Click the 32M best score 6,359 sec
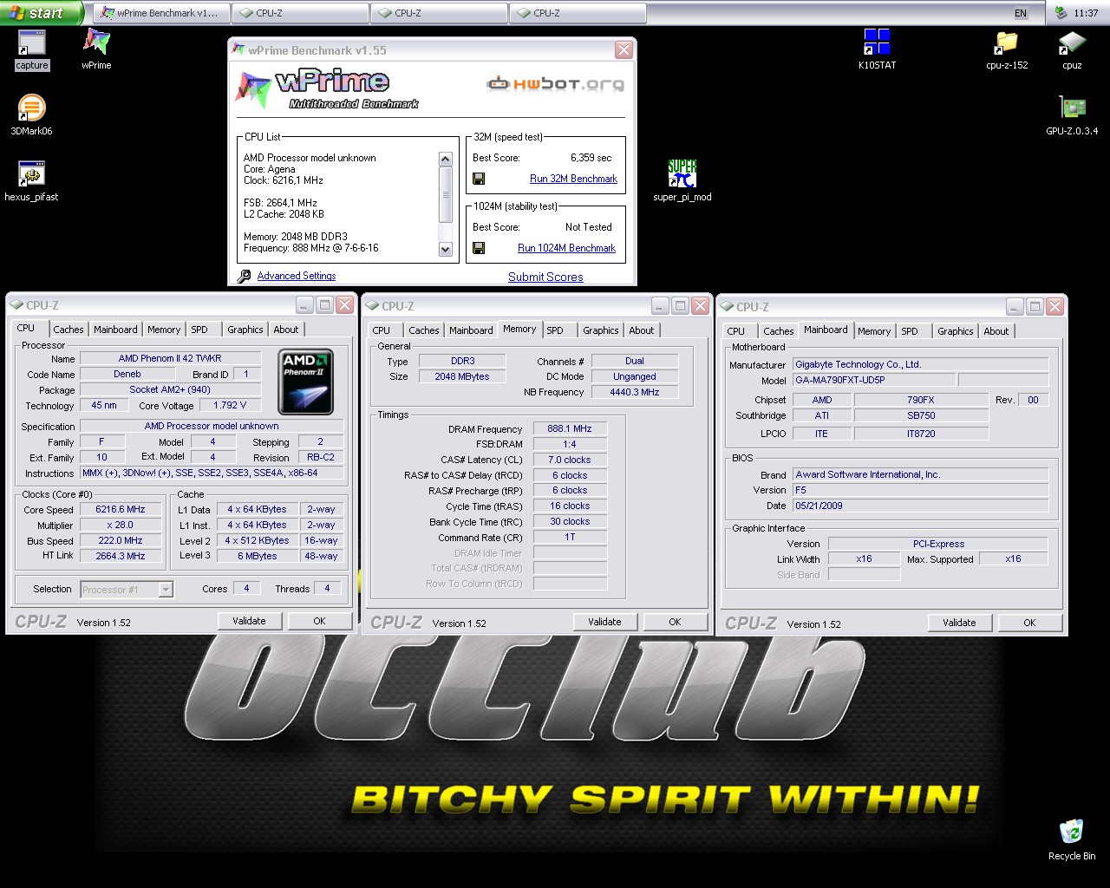1110x888 pixels. tap(591, 158)
